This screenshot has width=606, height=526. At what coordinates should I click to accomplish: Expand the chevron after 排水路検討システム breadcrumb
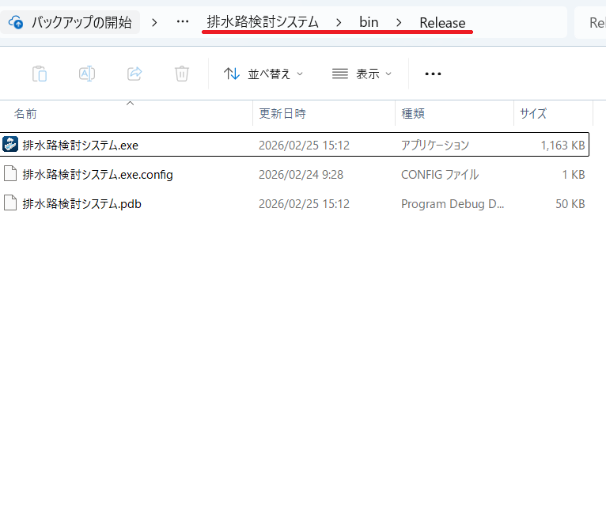tap(339, 22)
